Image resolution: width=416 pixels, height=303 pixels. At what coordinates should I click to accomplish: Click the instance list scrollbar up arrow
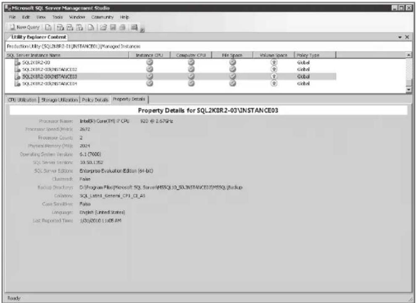click(409, 55)
